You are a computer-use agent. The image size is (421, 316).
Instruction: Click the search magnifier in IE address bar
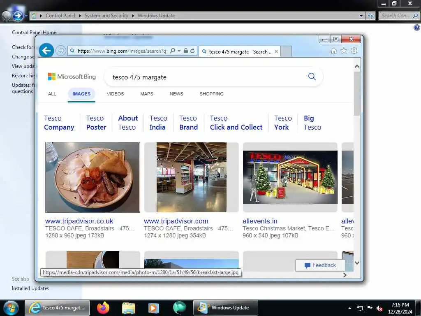173,51
